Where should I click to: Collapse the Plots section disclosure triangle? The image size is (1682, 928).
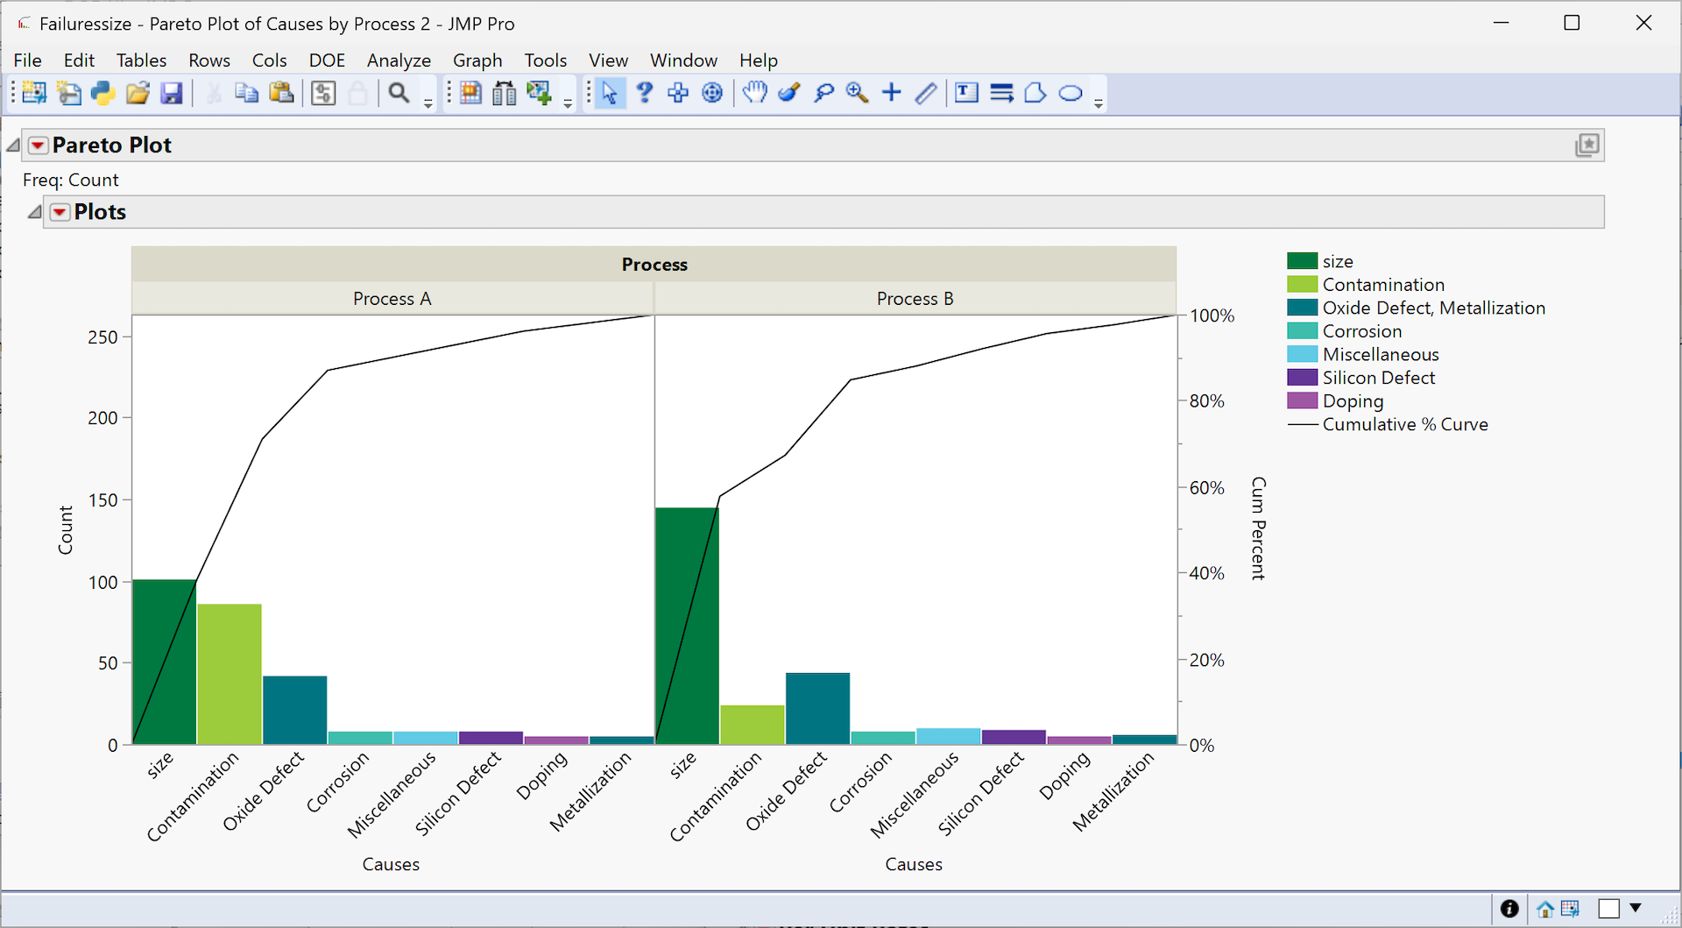tap(34, 212)
